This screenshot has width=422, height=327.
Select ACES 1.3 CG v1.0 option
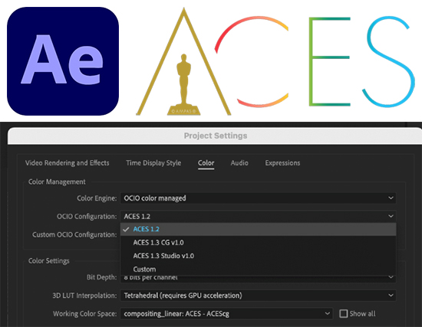point(258,243)
